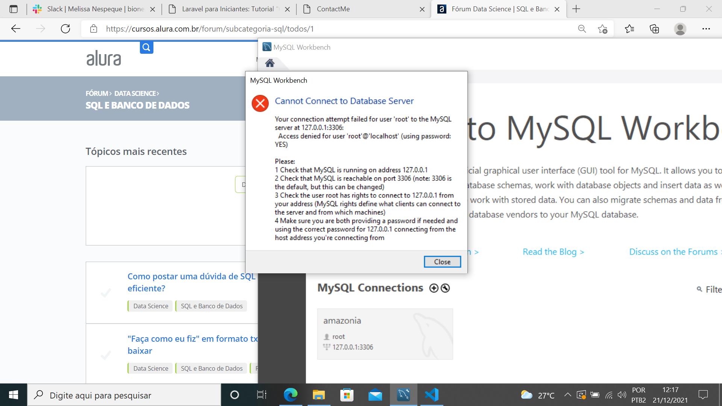Open FÓRUM breadcrumb link

(97, 93)
